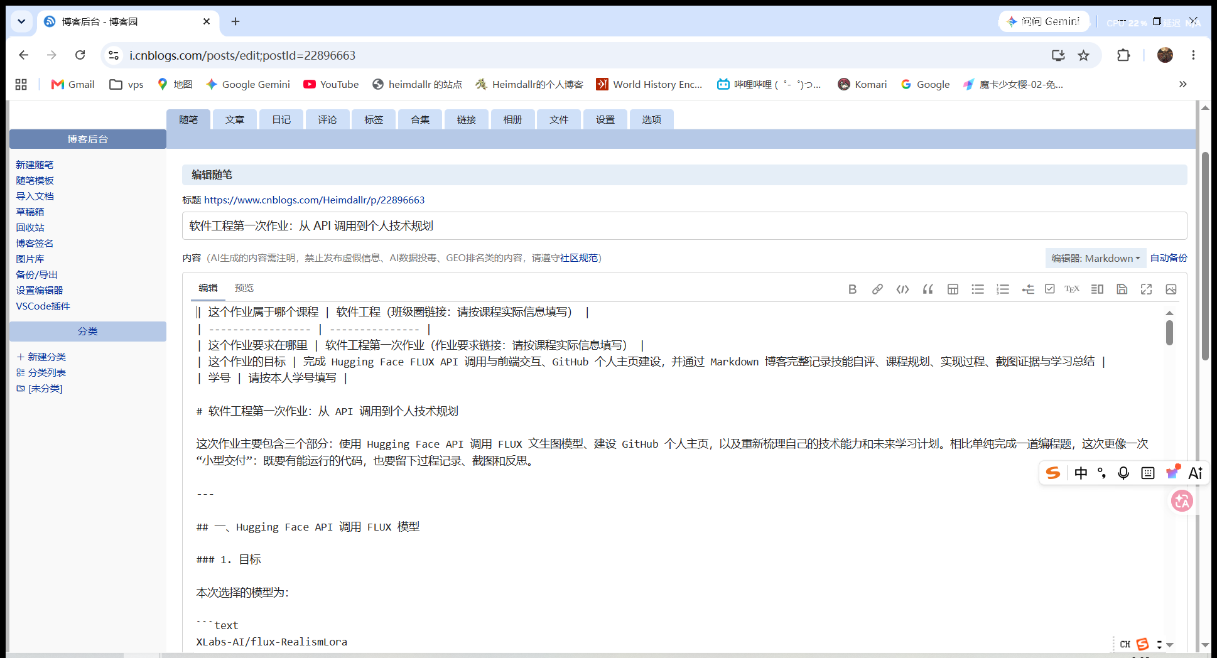Open the 分类列表 category list link
Screen dimensions: 1217x658
click(x=41, y=372)
